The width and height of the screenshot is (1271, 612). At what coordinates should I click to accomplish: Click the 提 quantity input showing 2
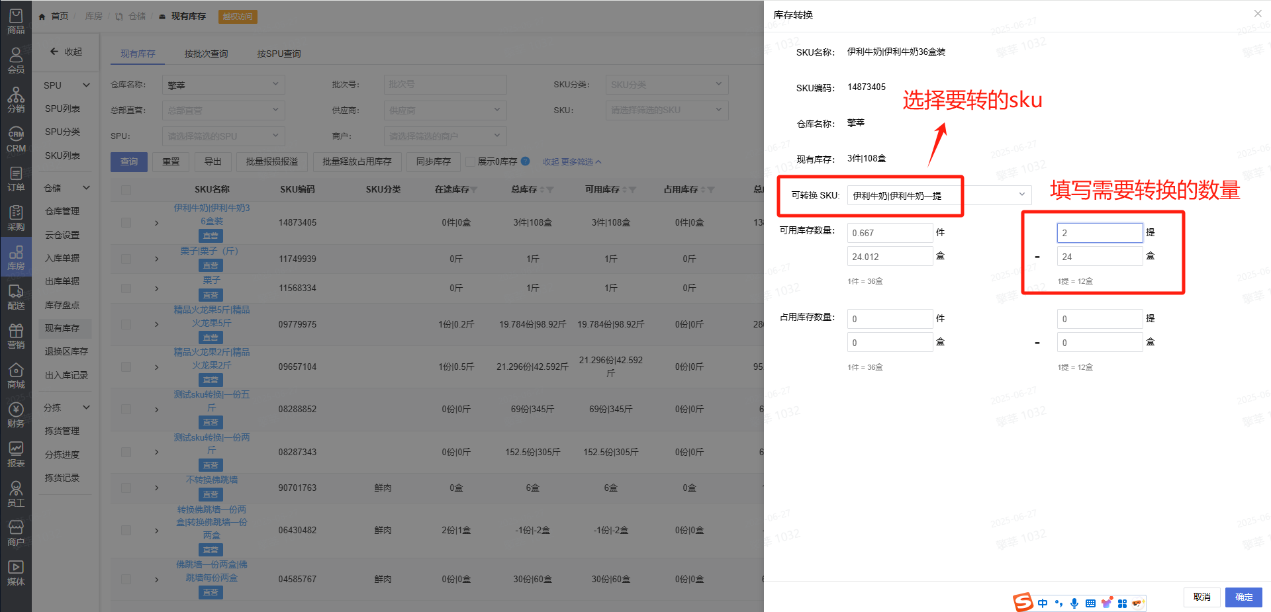[1100, 233]
